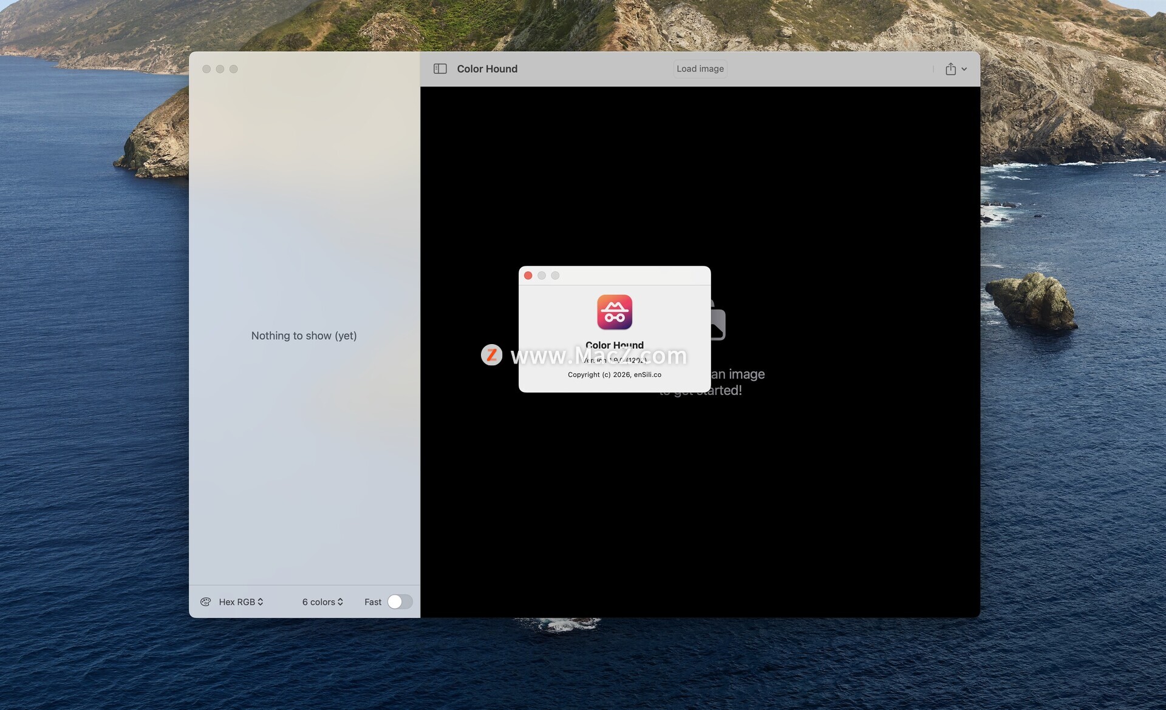Image resolution: width=1166 pixels, height=710 pixels.
Task: Click the main window's gray close button
Action: [206, 69]
